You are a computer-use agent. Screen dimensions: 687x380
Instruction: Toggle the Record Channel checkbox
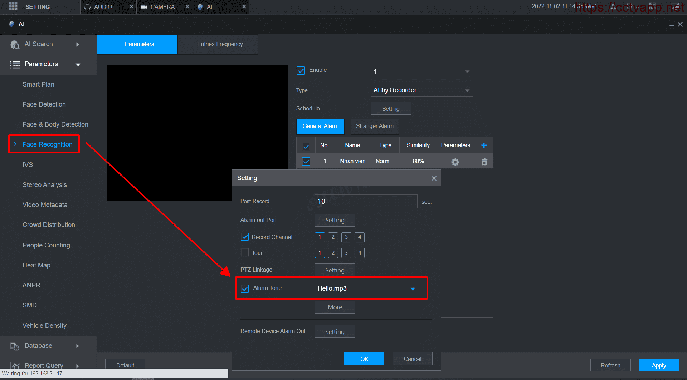(245, 237)
